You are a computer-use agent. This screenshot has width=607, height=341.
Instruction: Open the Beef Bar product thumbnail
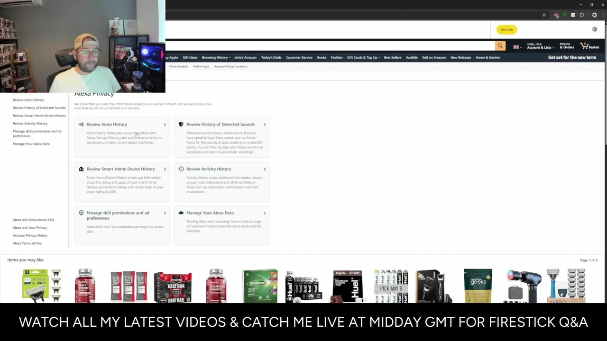coord(173,287)
